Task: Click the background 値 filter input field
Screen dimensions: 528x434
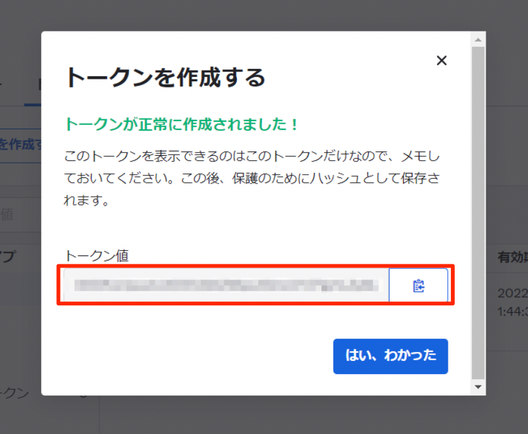Action: (19, 214)
